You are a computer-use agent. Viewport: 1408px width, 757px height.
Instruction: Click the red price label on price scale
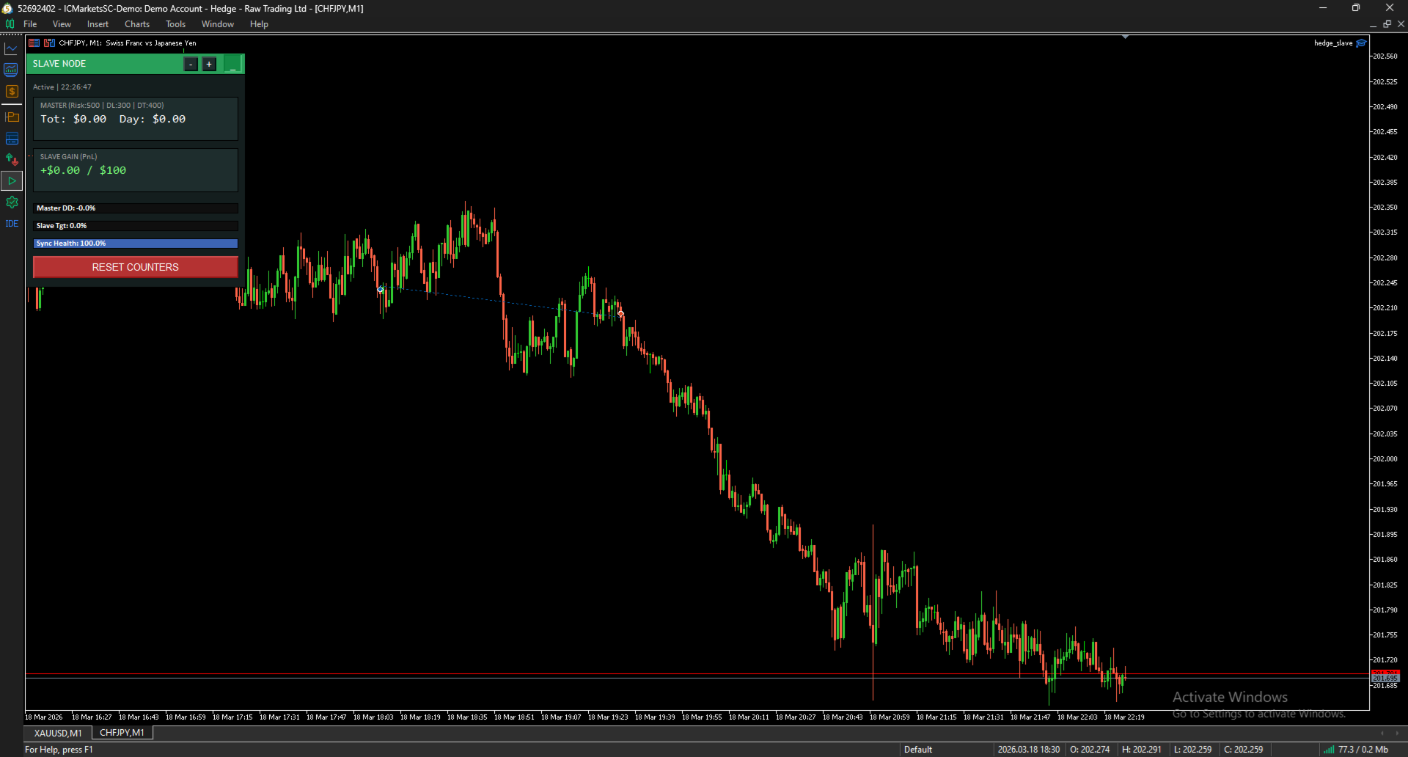click(1385, 673)
